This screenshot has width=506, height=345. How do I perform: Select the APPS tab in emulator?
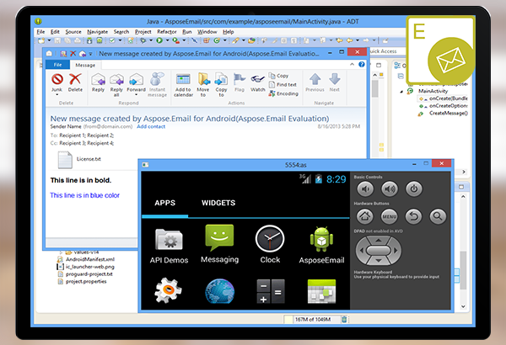click(165, 203)
